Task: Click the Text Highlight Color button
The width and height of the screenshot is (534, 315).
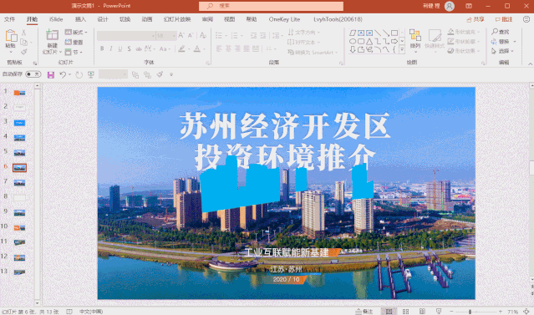Action: tap(181, 49)
